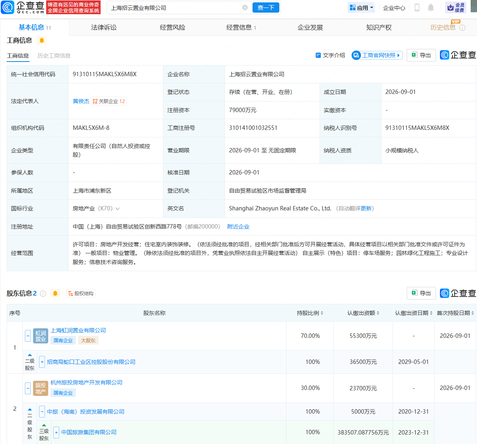Select credit code 91310115MAKL5X6M8X under 统一社会信用代码

point(105,74)
